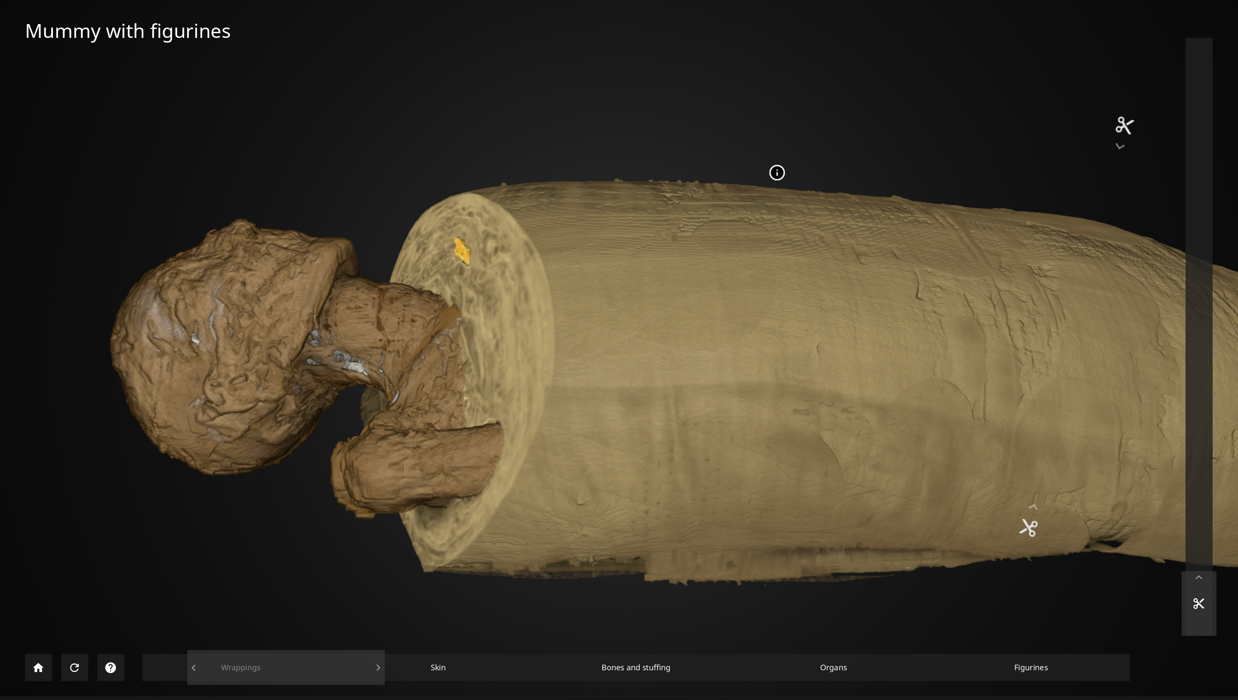The width and height of the screenshot is (1238, 700).
Task: Move Wrappings slider handle right arrow
Action: coord(378,667)
